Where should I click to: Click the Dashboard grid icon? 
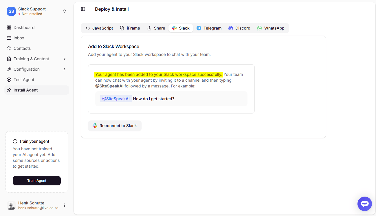pyautogui.click(x=9, y=28)
